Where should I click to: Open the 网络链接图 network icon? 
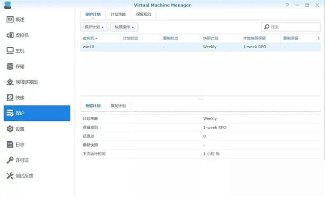point(10,82)
